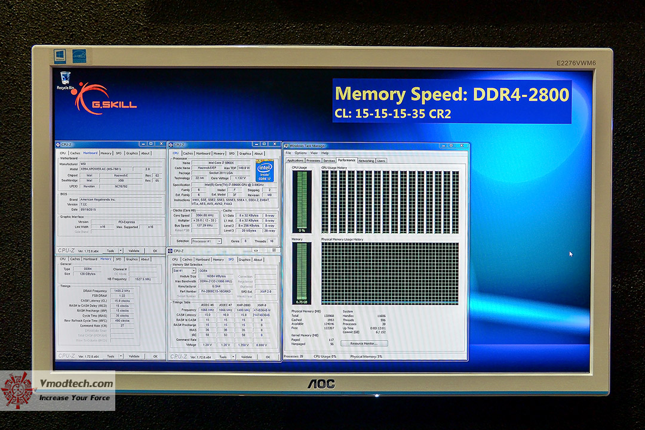Click Tools button in SPD CPU-Z window

[223, 357]
